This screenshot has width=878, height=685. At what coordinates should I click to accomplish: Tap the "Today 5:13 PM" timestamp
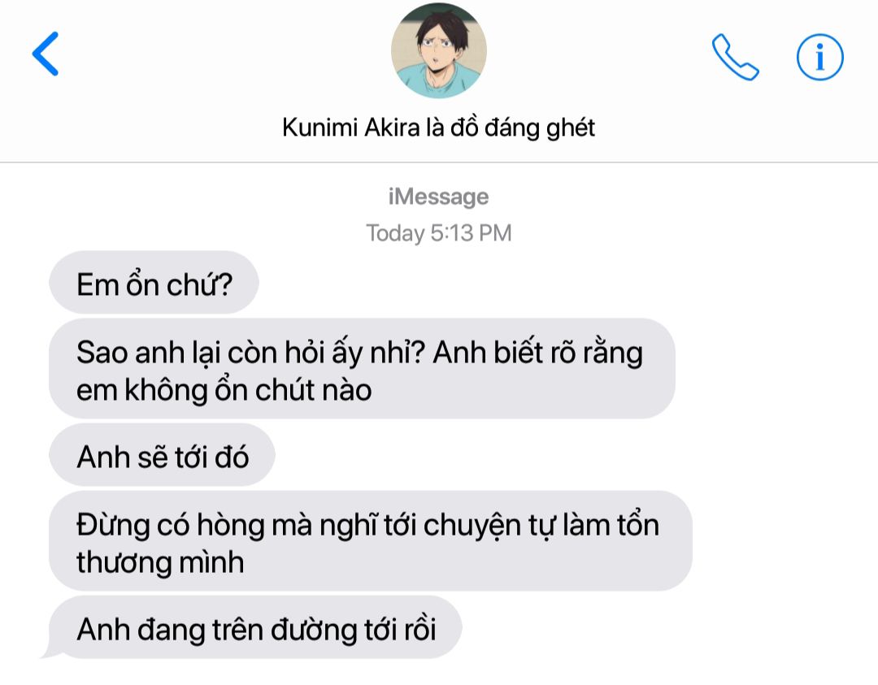pos(439,233)
